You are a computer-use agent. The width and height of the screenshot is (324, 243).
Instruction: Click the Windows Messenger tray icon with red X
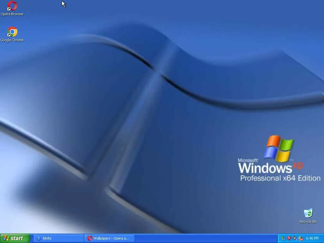pyautogui.click(x=301, y=238)
